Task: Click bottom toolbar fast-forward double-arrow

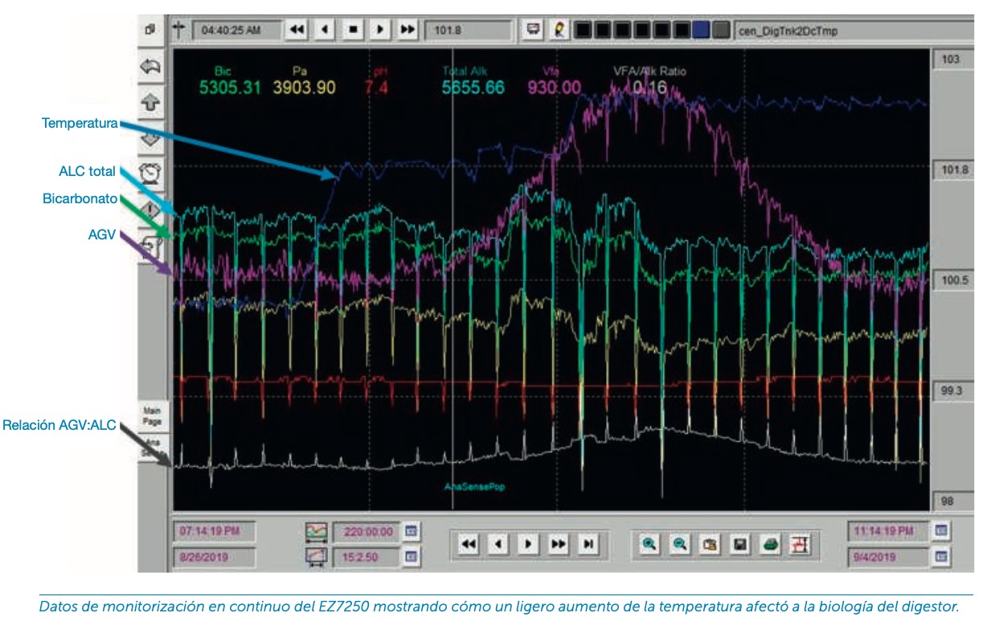Action: (x=558, y=544)
